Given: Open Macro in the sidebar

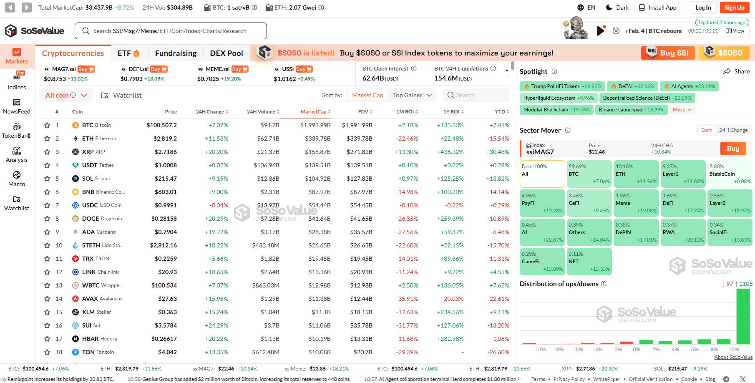Looking at the screenshot, I should pos(17,179).
